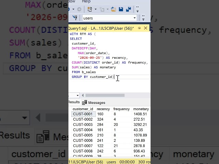Click the monetary value 43.35

click(x=138, y=130)
